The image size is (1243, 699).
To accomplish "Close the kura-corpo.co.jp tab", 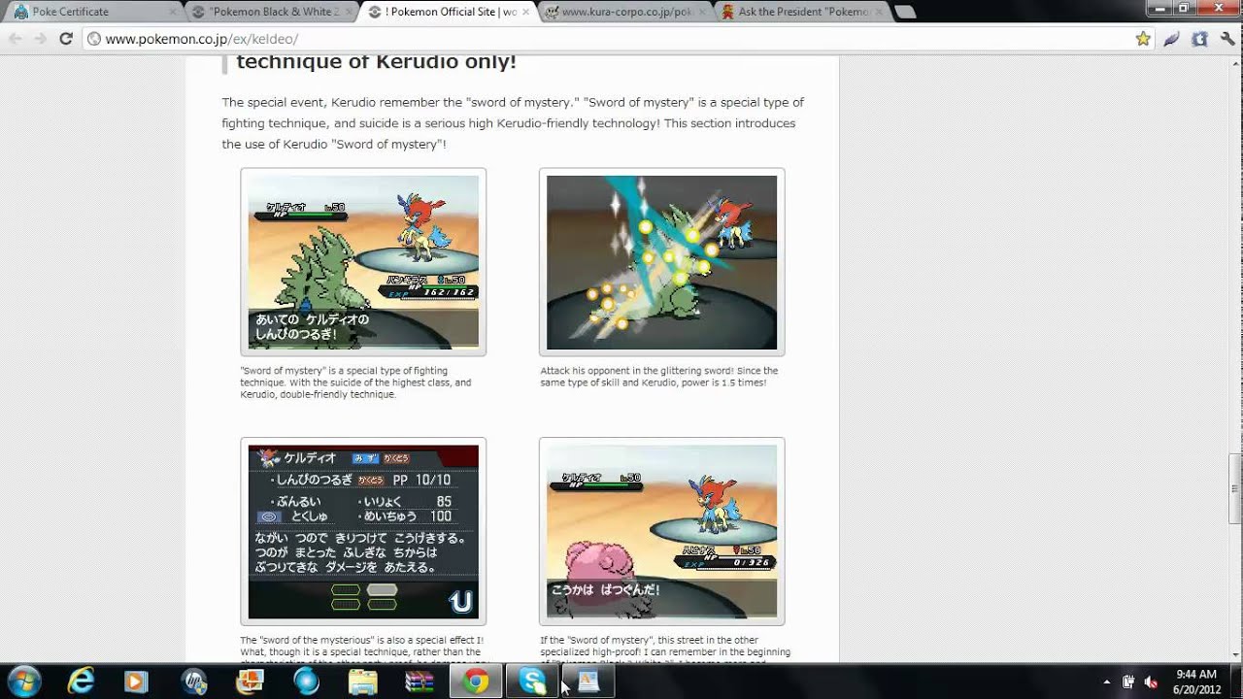I will click(701, 13).
